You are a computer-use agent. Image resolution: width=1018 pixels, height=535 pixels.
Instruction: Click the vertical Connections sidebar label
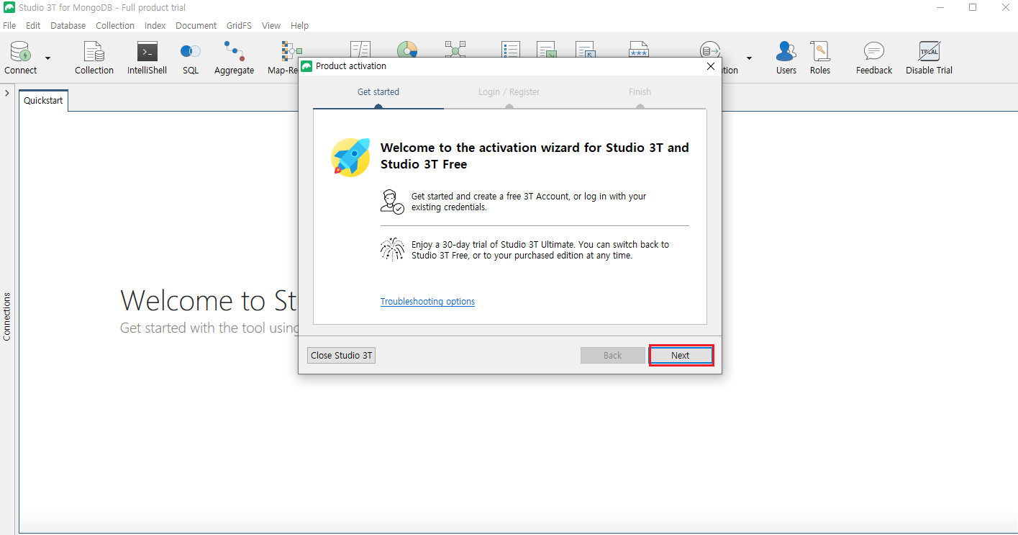[x=7, y=316]
